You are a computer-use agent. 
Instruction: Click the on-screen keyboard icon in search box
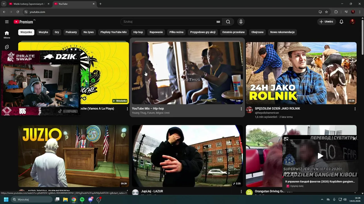pyautogui.click(x=218, y=22)
